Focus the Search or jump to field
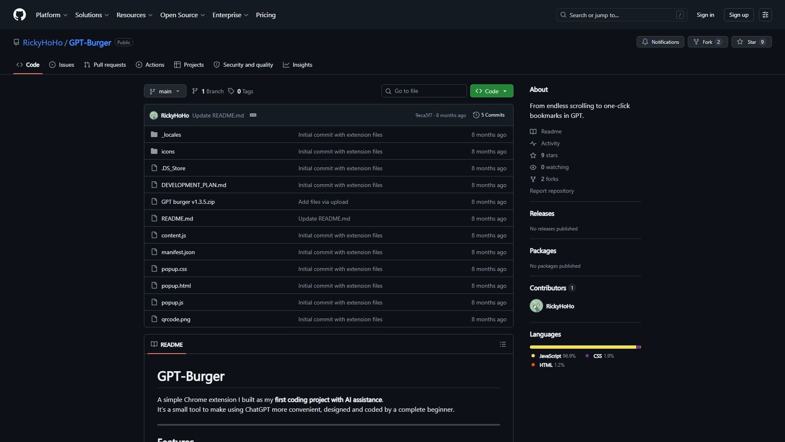 click(x=621, y=15)
